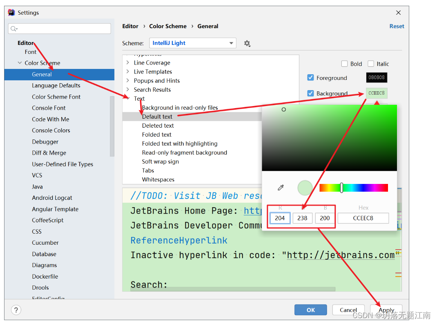The width and height of the screenshot is (437, 323).
Task: Expand the Line Coverage node
Action: (128, 62)
